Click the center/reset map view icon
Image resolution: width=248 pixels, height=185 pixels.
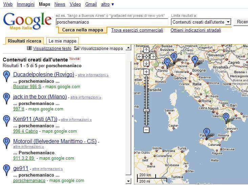click(x=146, y=56)
